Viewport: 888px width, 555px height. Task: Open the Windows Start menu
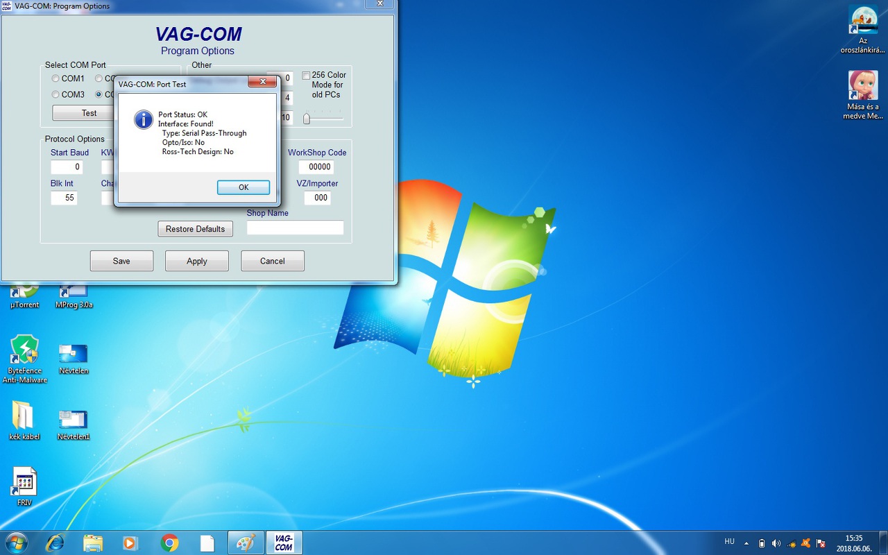pos(16,543)
